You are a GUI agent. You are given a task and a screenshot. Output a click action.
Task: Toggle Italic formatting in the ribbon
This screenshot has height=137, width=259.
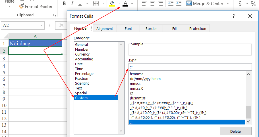72,3
